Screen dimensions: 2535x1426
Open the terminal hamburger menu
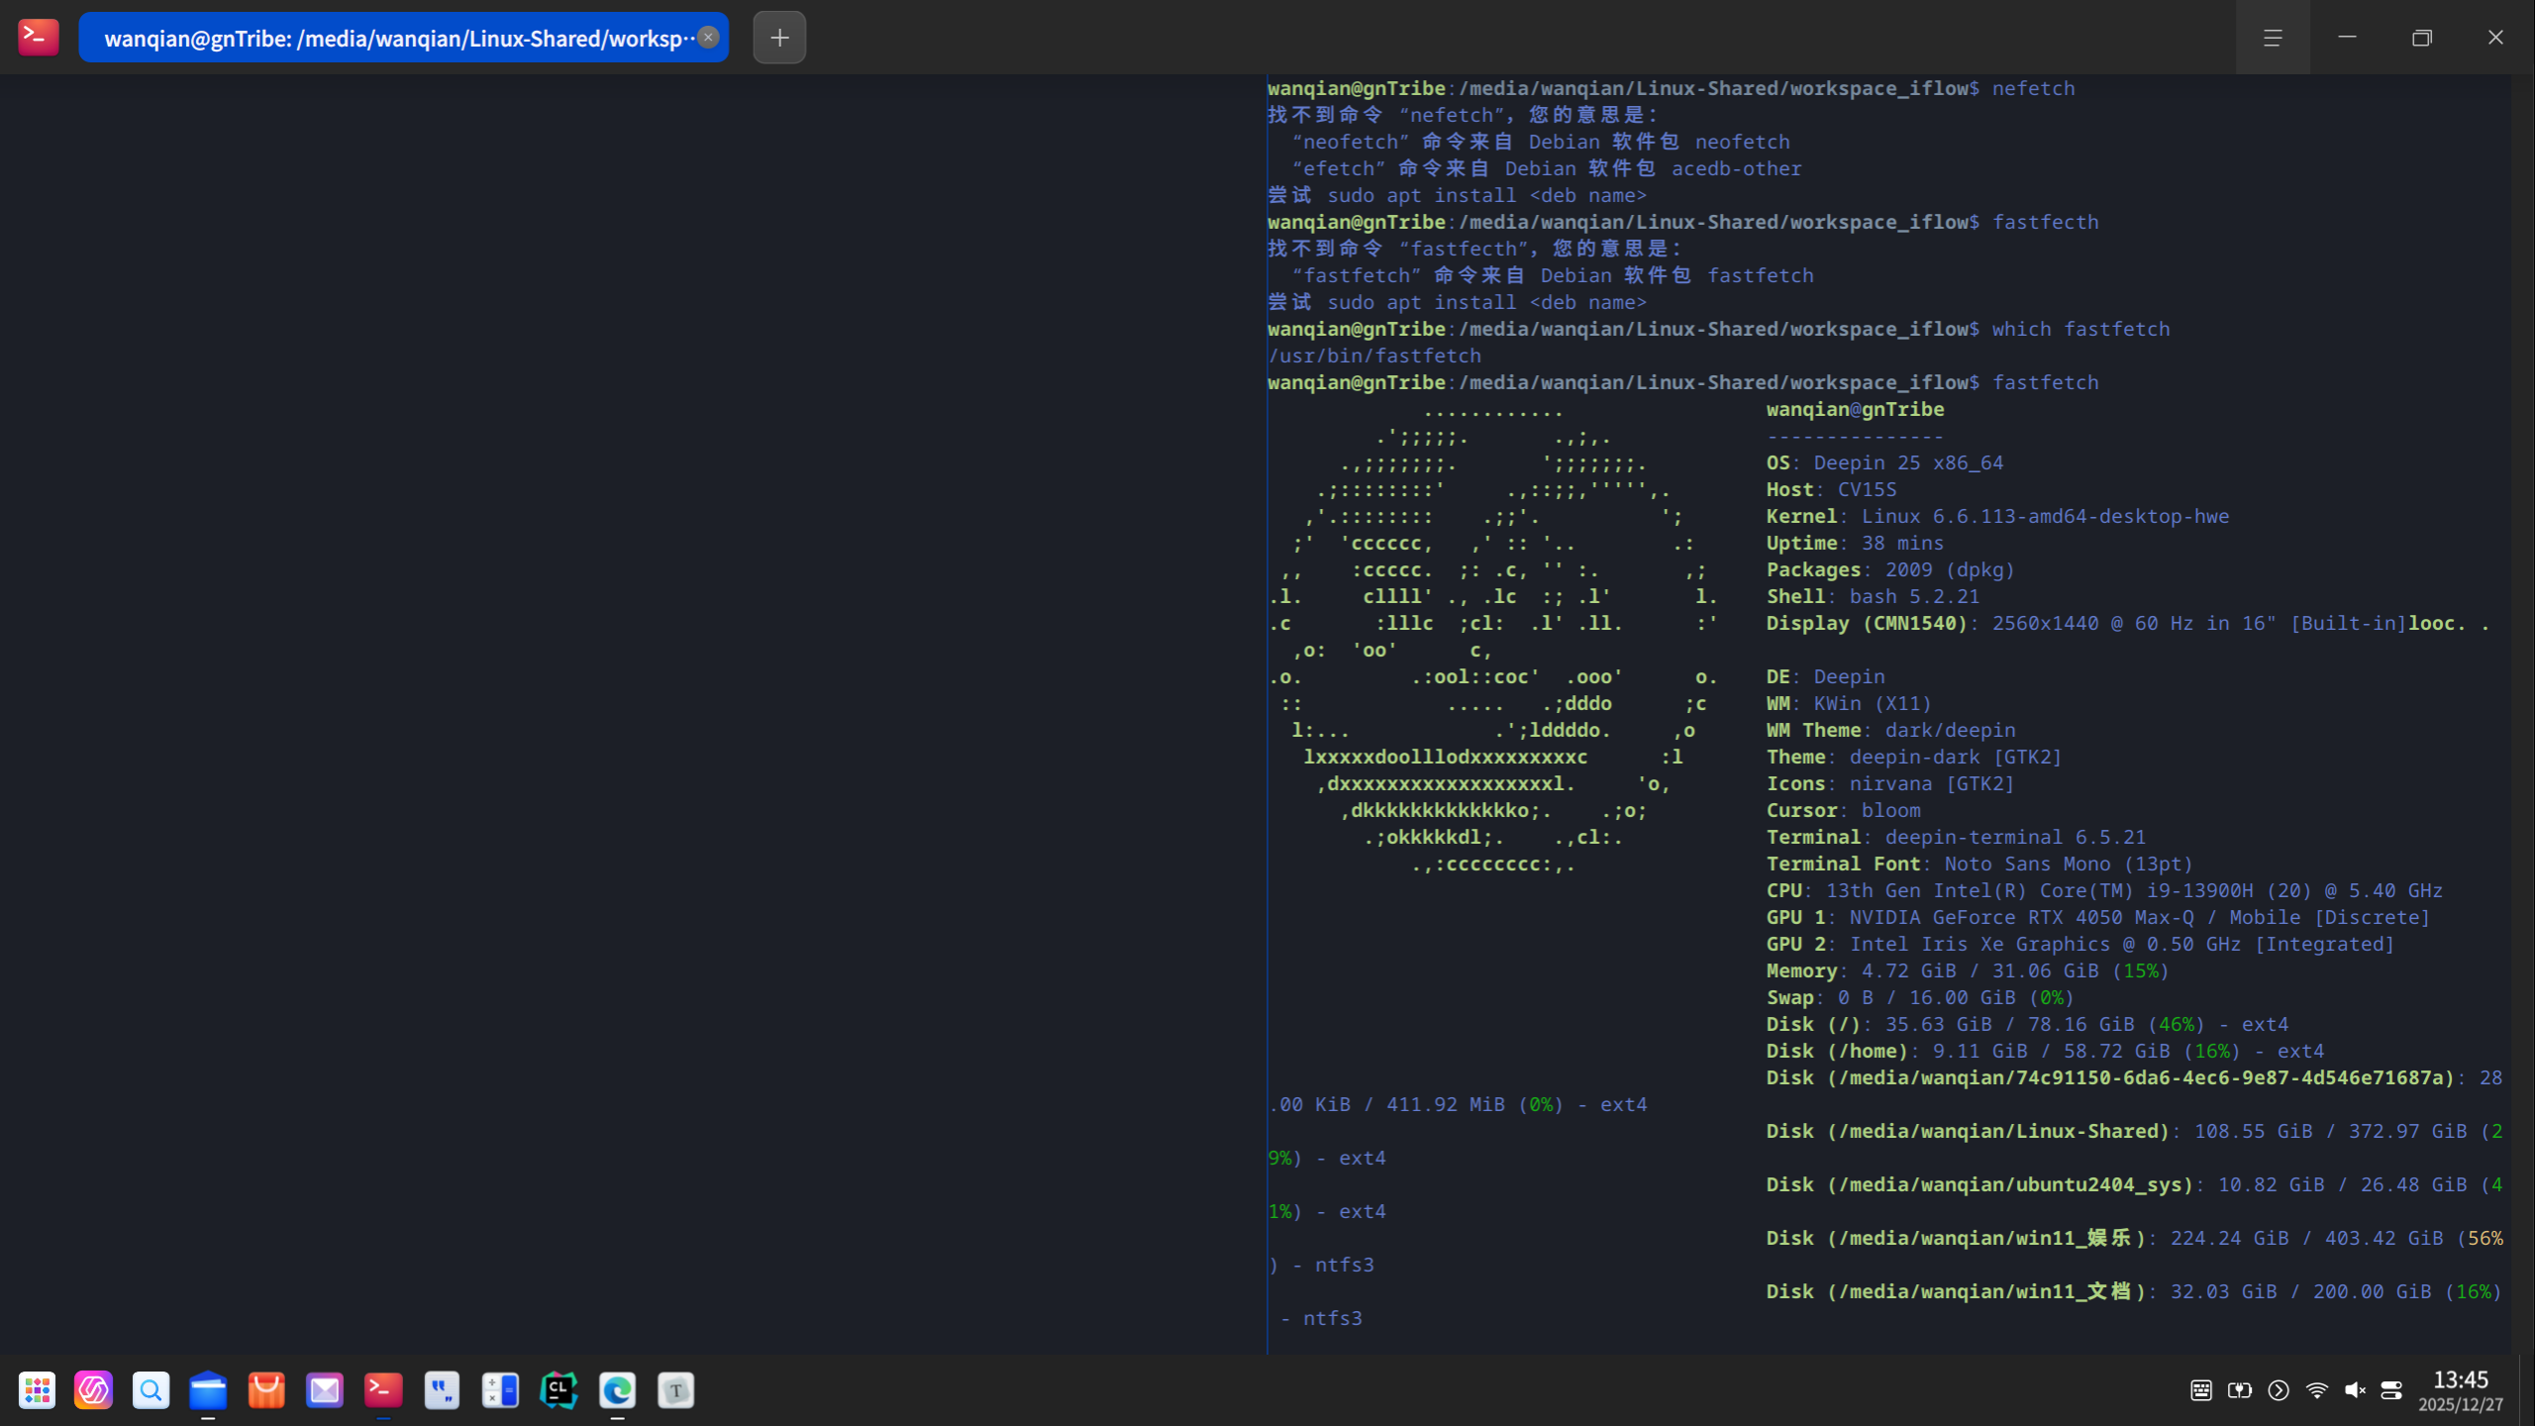[x=2273, y=37]
